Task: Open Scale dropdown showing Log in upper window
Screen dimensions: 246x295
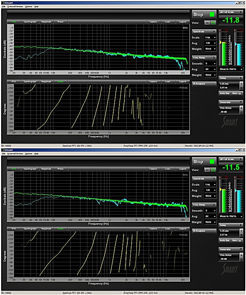Action: click(x=211, y=37)
